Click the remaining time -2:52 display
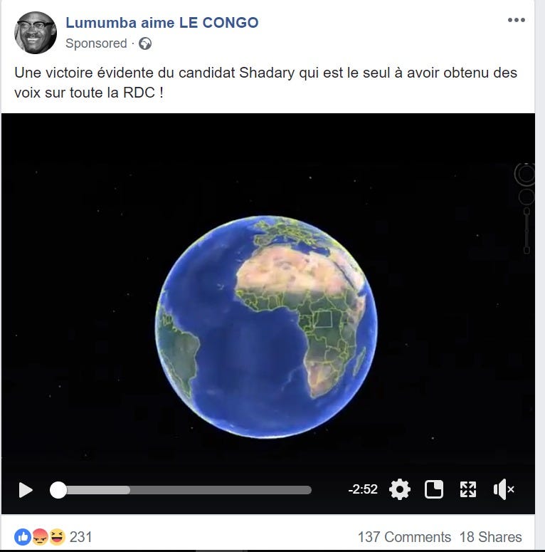545x552 pixels. pos(363,489)
